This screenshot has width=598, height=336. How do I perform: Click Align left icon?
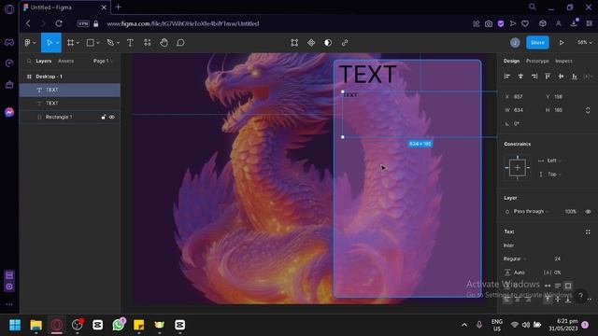click(x=506, y=77)
